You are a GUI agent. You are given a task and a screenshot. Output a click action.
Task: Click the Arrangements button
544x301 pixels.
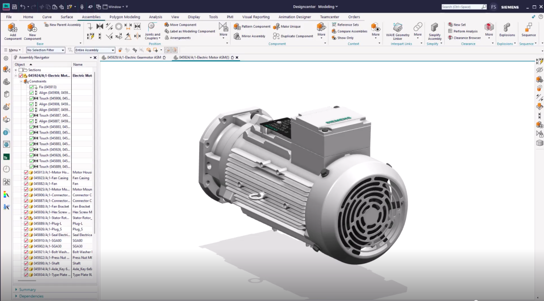pyautogui.click(x=177, y=38)
